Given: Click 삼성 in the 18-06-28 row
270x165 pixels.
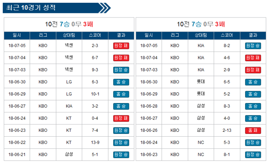Looking at the screenshot, I should [x=201, y=106].
